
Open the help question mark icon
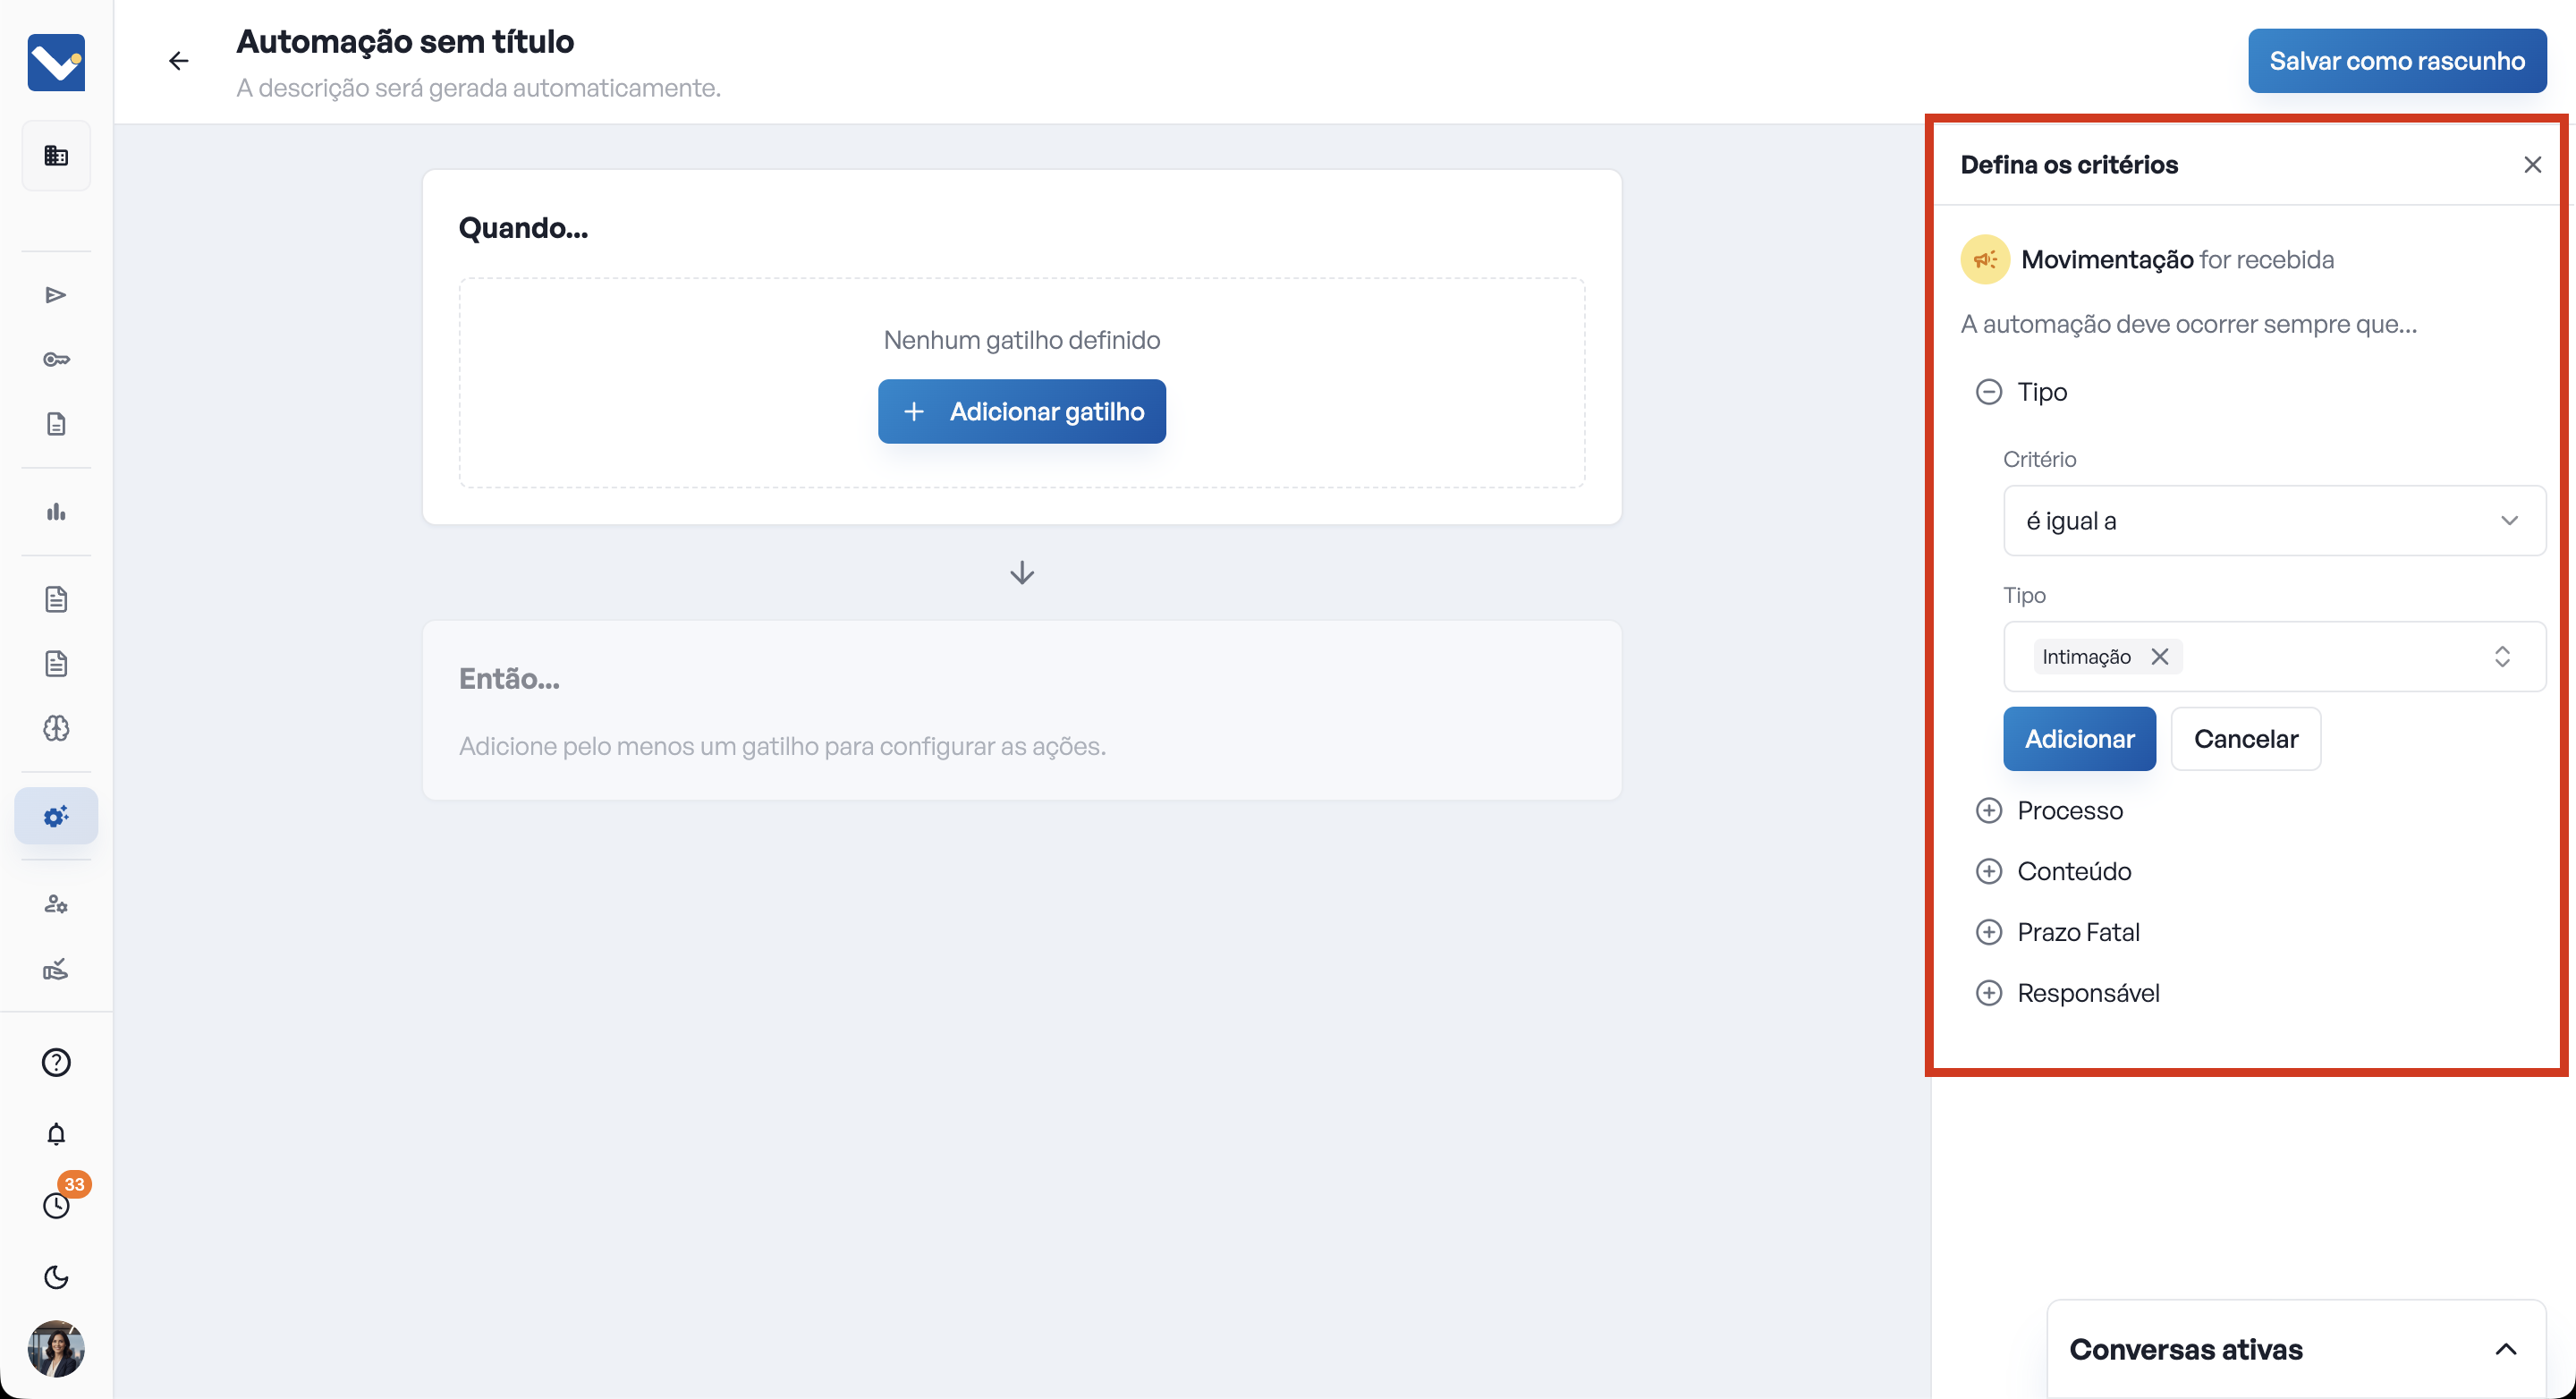(56, 1061)
